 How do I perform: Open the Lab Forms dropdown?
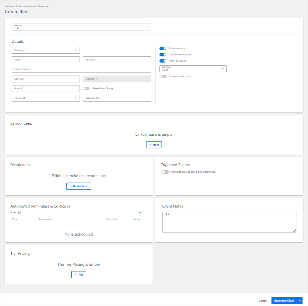(223, 68)
